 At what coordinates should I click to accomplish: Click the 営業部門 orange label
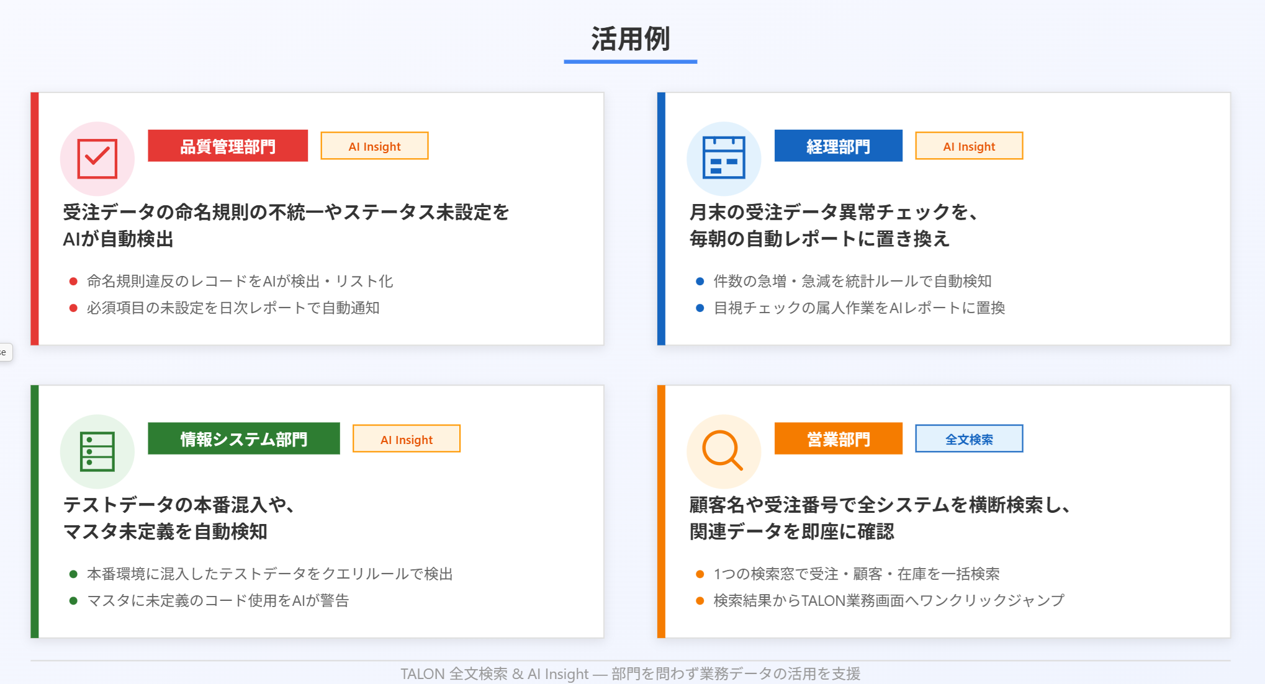838,439
